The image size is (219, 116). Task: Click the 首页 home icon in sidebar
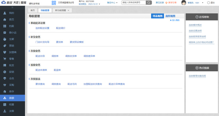click(x=5, y=19)
